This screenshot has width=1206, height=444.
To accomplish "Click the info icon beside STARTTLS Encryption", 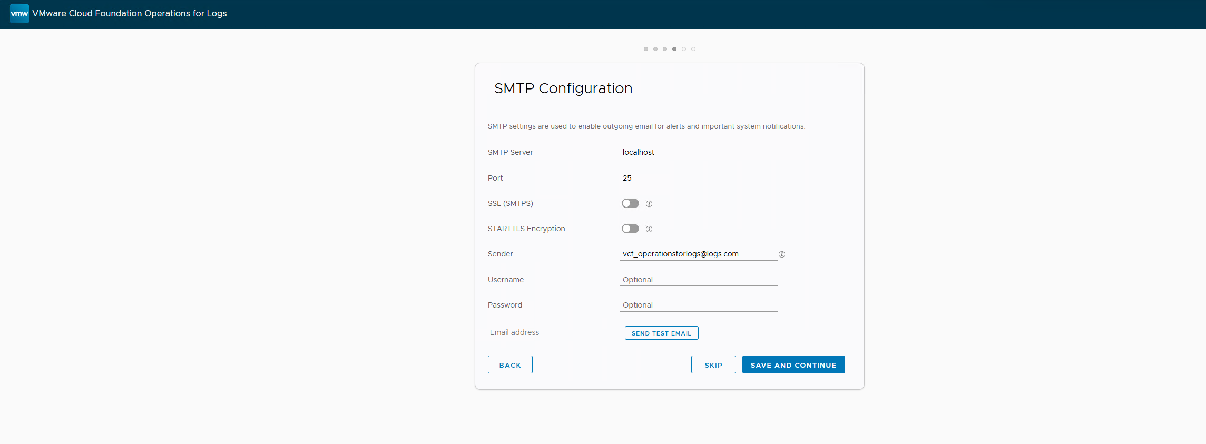I will (649, 229).
